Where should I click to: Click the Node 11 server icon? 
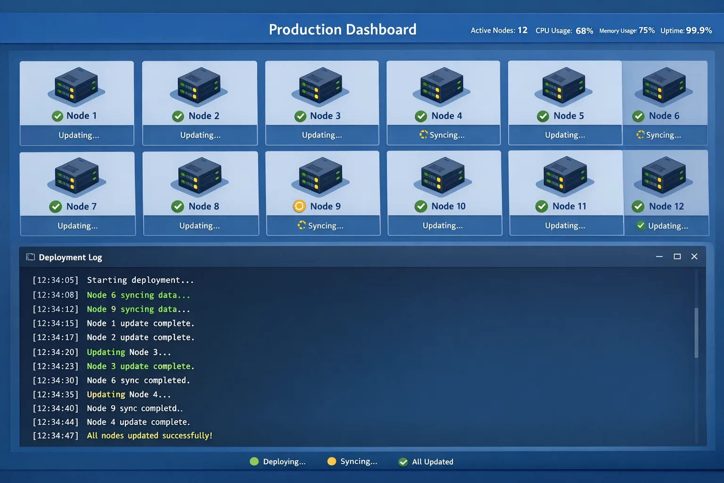coord(565,175)
